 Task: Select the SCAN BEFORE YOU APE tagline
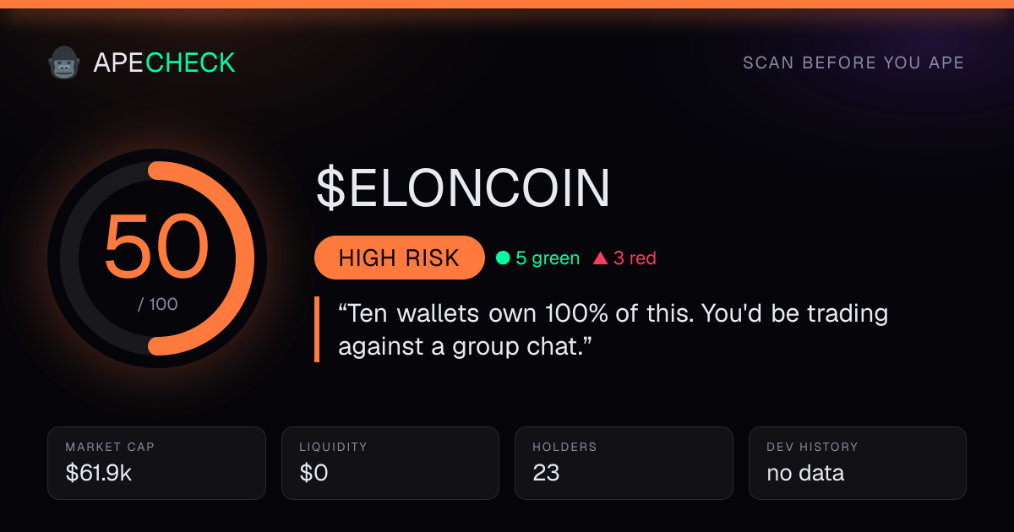pyautogui.click(x=853, y=63)
